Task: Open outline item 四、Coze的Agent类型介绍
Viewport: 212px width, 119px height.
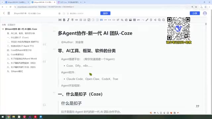Action: [19, 50]
